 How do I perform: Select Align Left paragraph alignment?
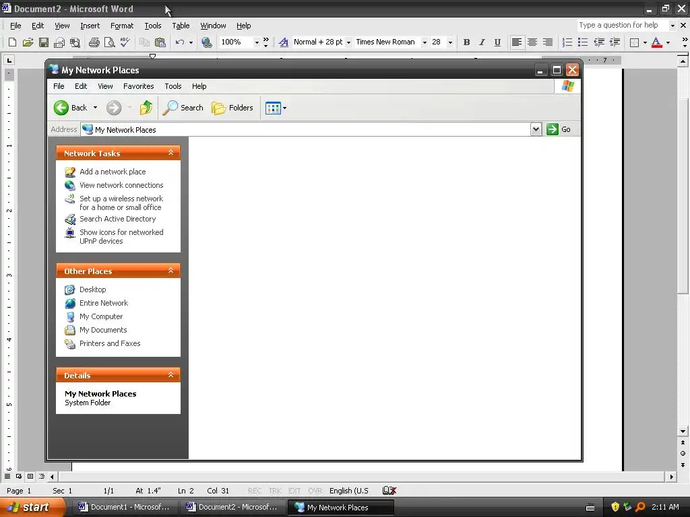point(517,42)
